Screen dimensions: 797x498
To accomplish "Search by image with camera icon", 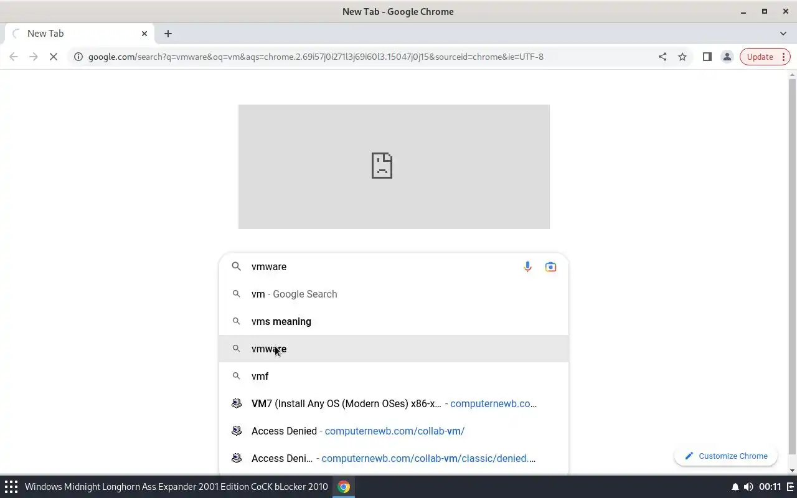I will click(x=550, y=266).
